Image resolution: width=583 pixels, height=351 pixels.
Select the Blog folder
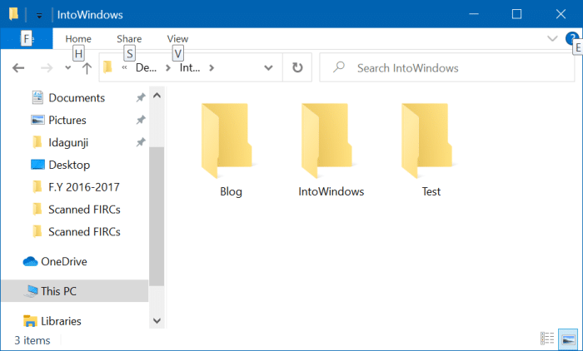[x=231, y=150]
